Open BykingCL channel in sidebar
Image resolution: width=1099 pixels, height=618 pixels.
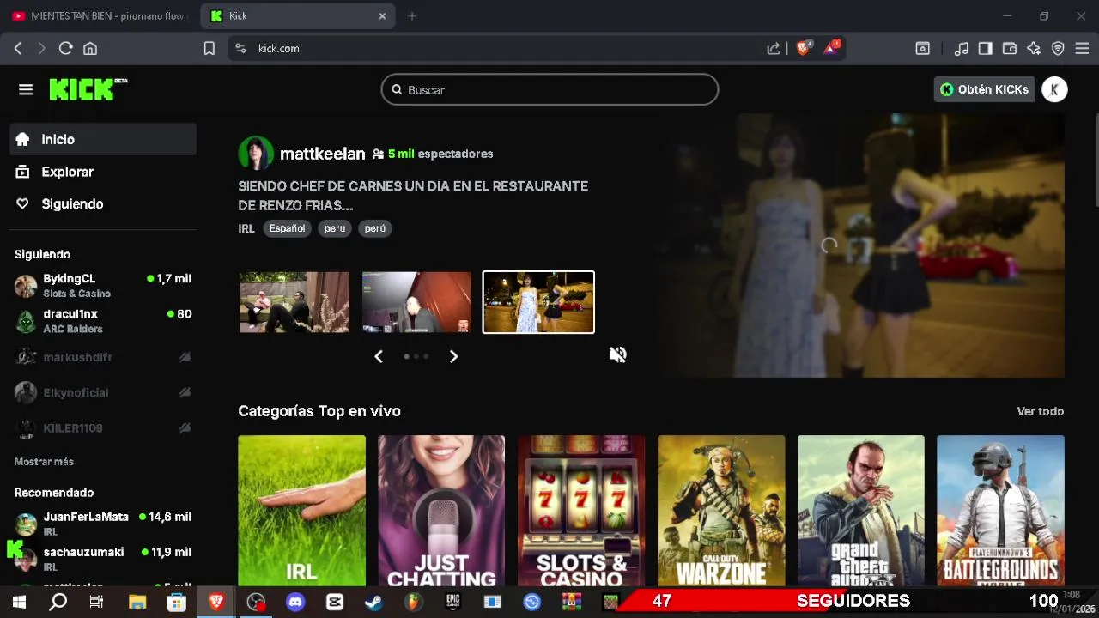pos(103,285)
